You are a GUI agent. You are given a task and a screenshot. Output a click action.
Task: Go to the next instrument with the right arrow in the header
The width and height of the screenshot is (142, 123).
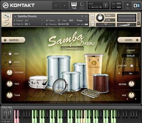point(65,5)
